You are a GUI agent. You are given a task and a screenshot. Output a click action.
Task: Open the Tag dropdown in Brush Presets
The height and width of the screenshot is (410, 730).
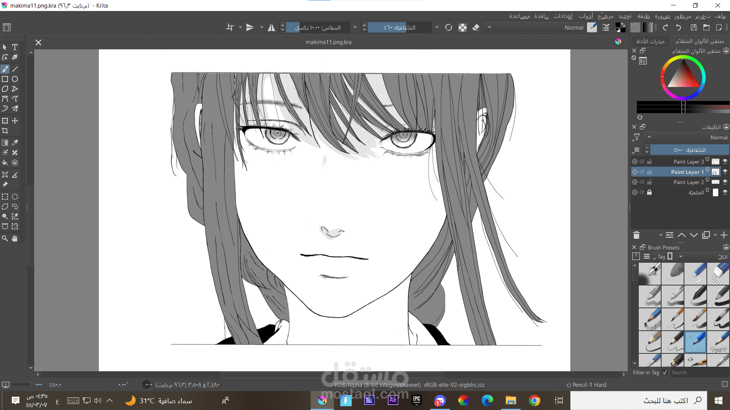(x=663, y=256)
